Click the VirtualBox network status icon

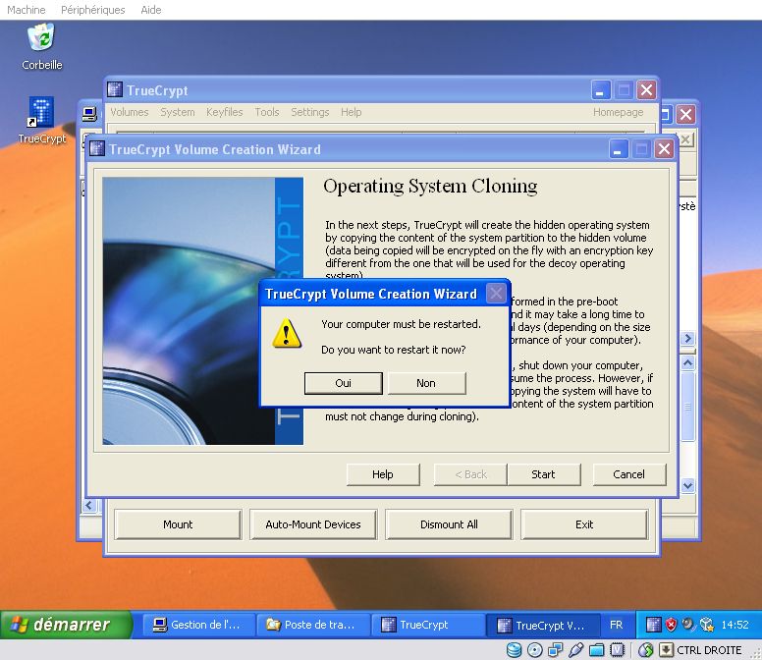click(x=556, y=650)
